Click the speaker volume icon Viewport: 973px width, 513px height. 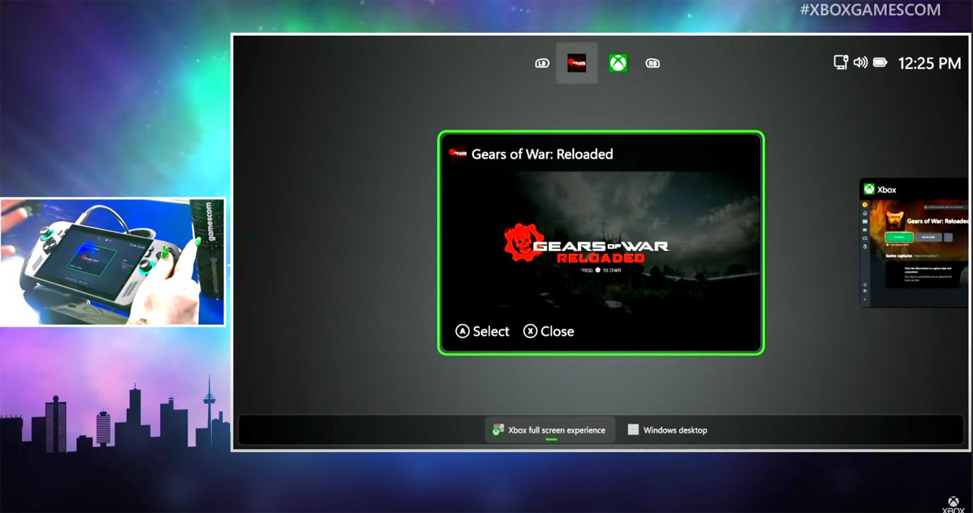[860, 63]
